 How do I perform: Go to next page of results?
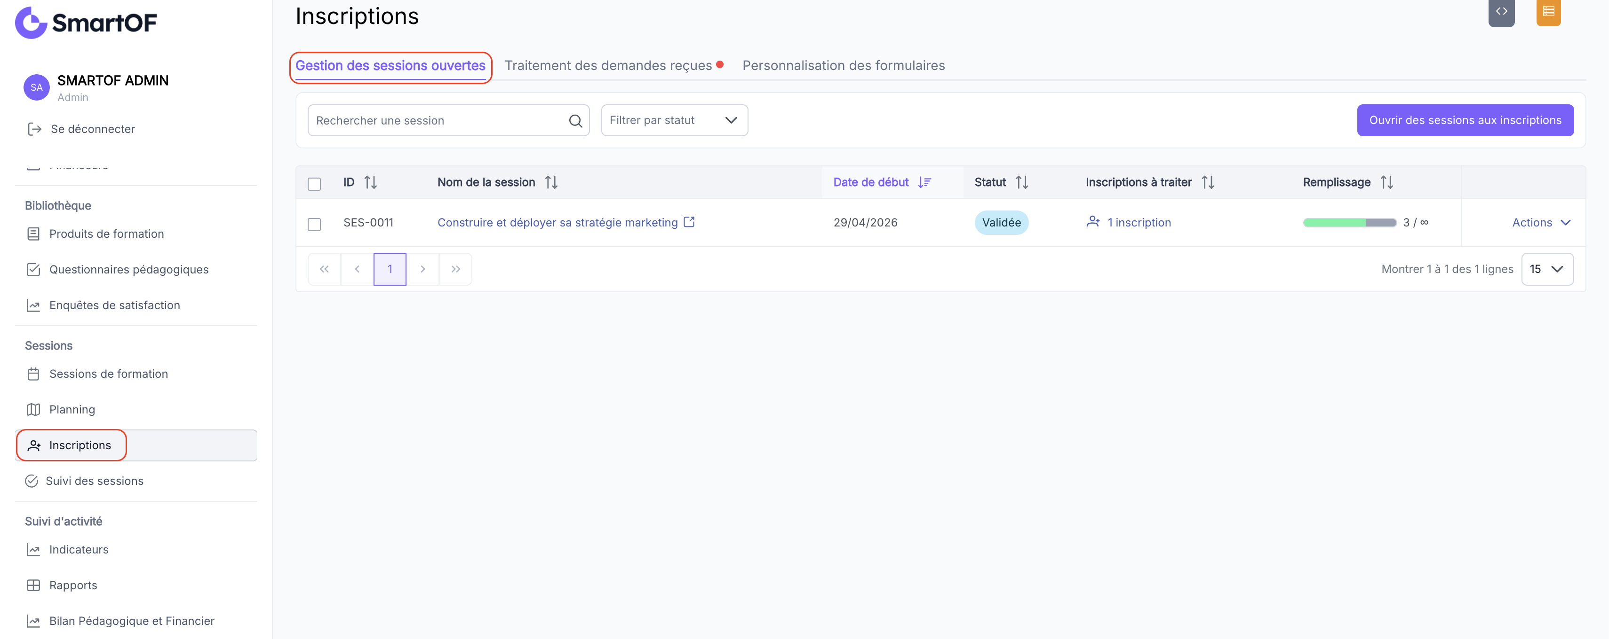[423, 269]
